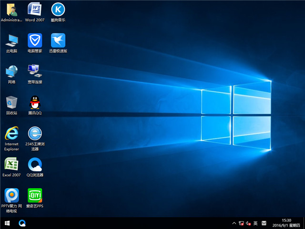Click the QQ浏览器 desktop icon
The height and width of the screenshot is (229, 305).
point(34,165)
